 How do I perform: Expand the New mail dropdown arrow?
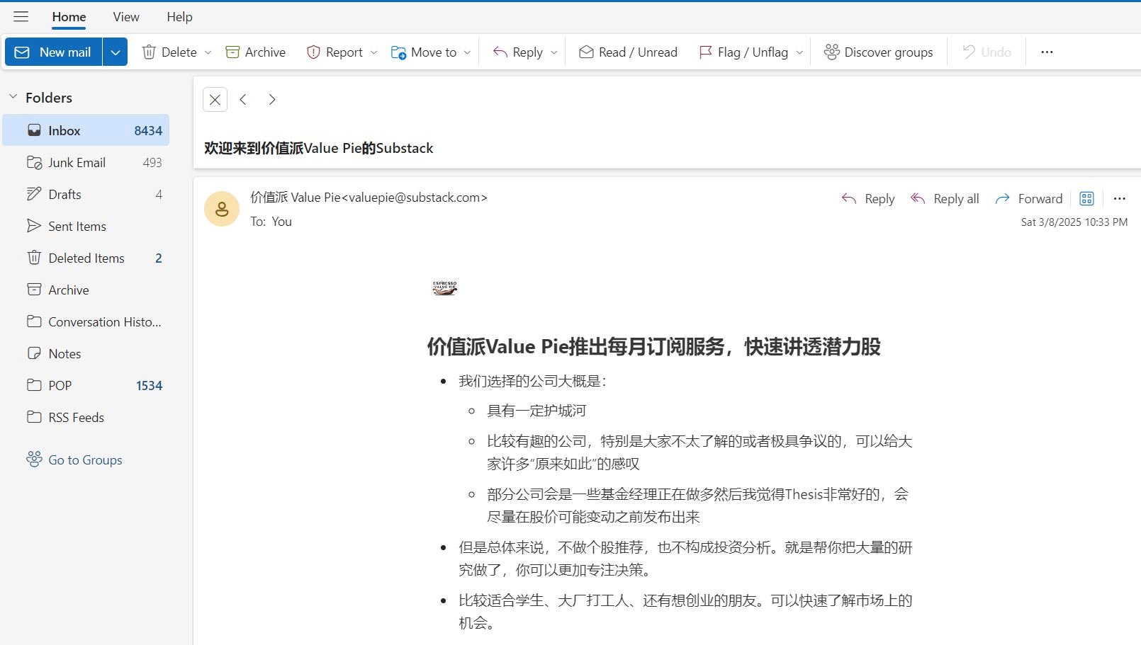point(116,52)
